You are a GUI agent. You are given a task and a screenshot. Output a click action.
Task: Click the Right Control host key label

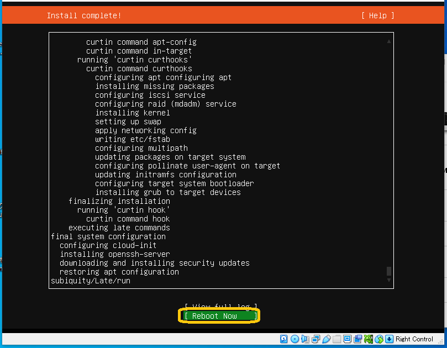pos(414,339)
